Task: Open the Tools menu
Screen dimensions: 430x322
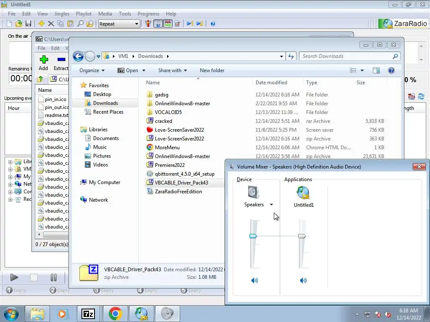Action: click(125, 14)
